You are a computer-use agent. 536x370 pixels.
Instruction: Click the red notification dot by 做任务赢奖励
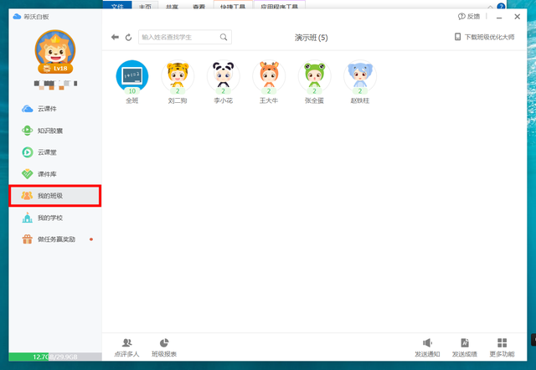tap(91, 239)
